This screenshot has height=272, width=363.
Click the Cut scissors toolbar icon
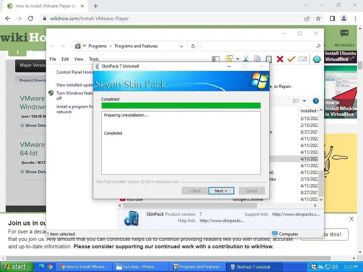[246, 59]
